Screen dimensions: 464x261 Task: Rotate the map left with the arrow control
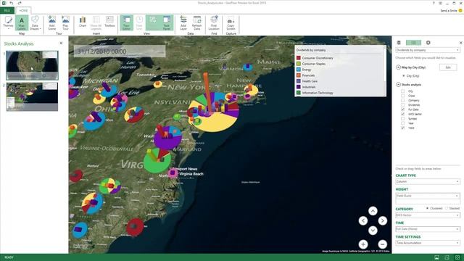coord(363,220)
